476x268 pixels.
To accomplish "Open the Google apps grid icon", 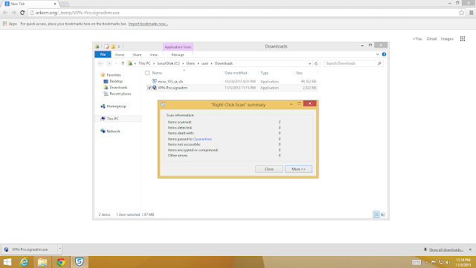I will coord(463,39).
